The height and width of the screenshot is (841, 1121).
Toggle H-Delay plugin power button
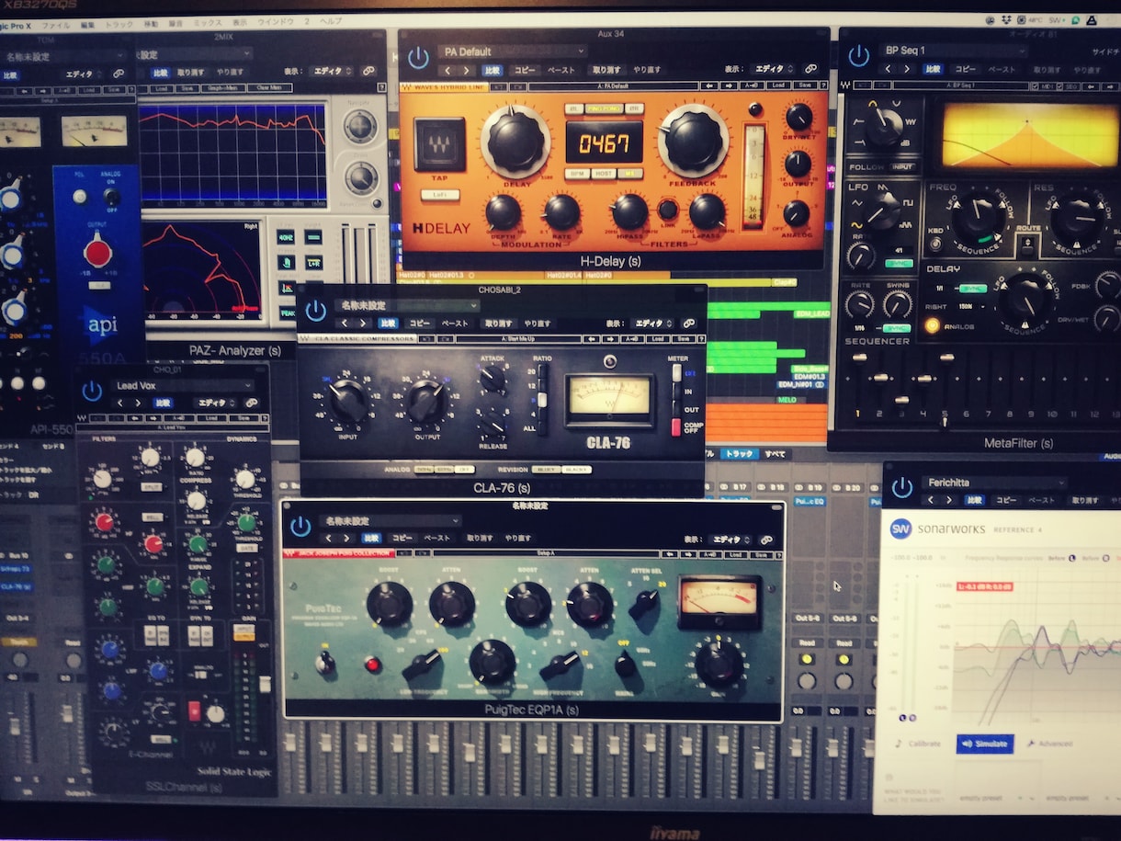click(x=418, y=58)
